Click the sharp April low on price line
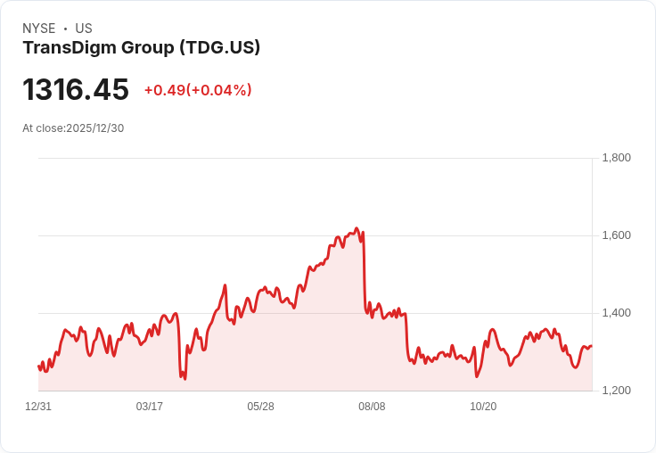Screen dimensions: 656x453 coord(184,379)
